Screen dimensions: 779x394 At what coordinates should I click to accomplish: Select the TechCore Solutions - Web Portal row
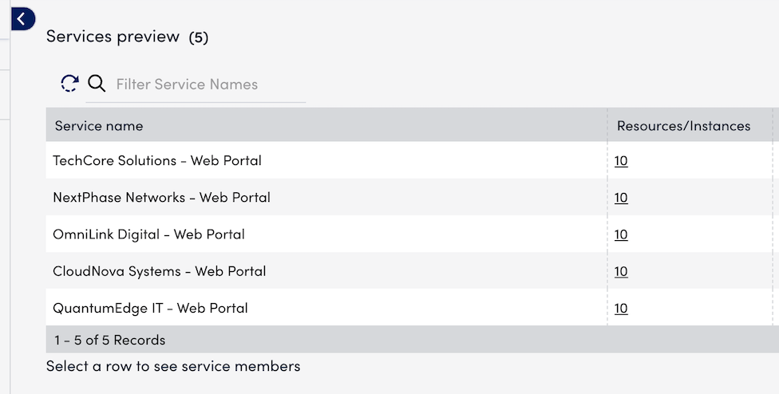click(x=157, y=161)
